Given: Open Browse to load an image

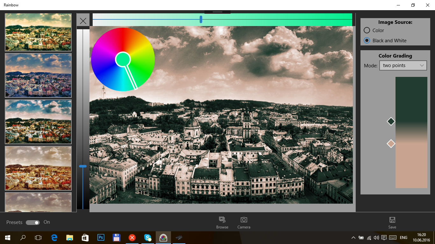Looking at the screenshot, I should point(222,223).
